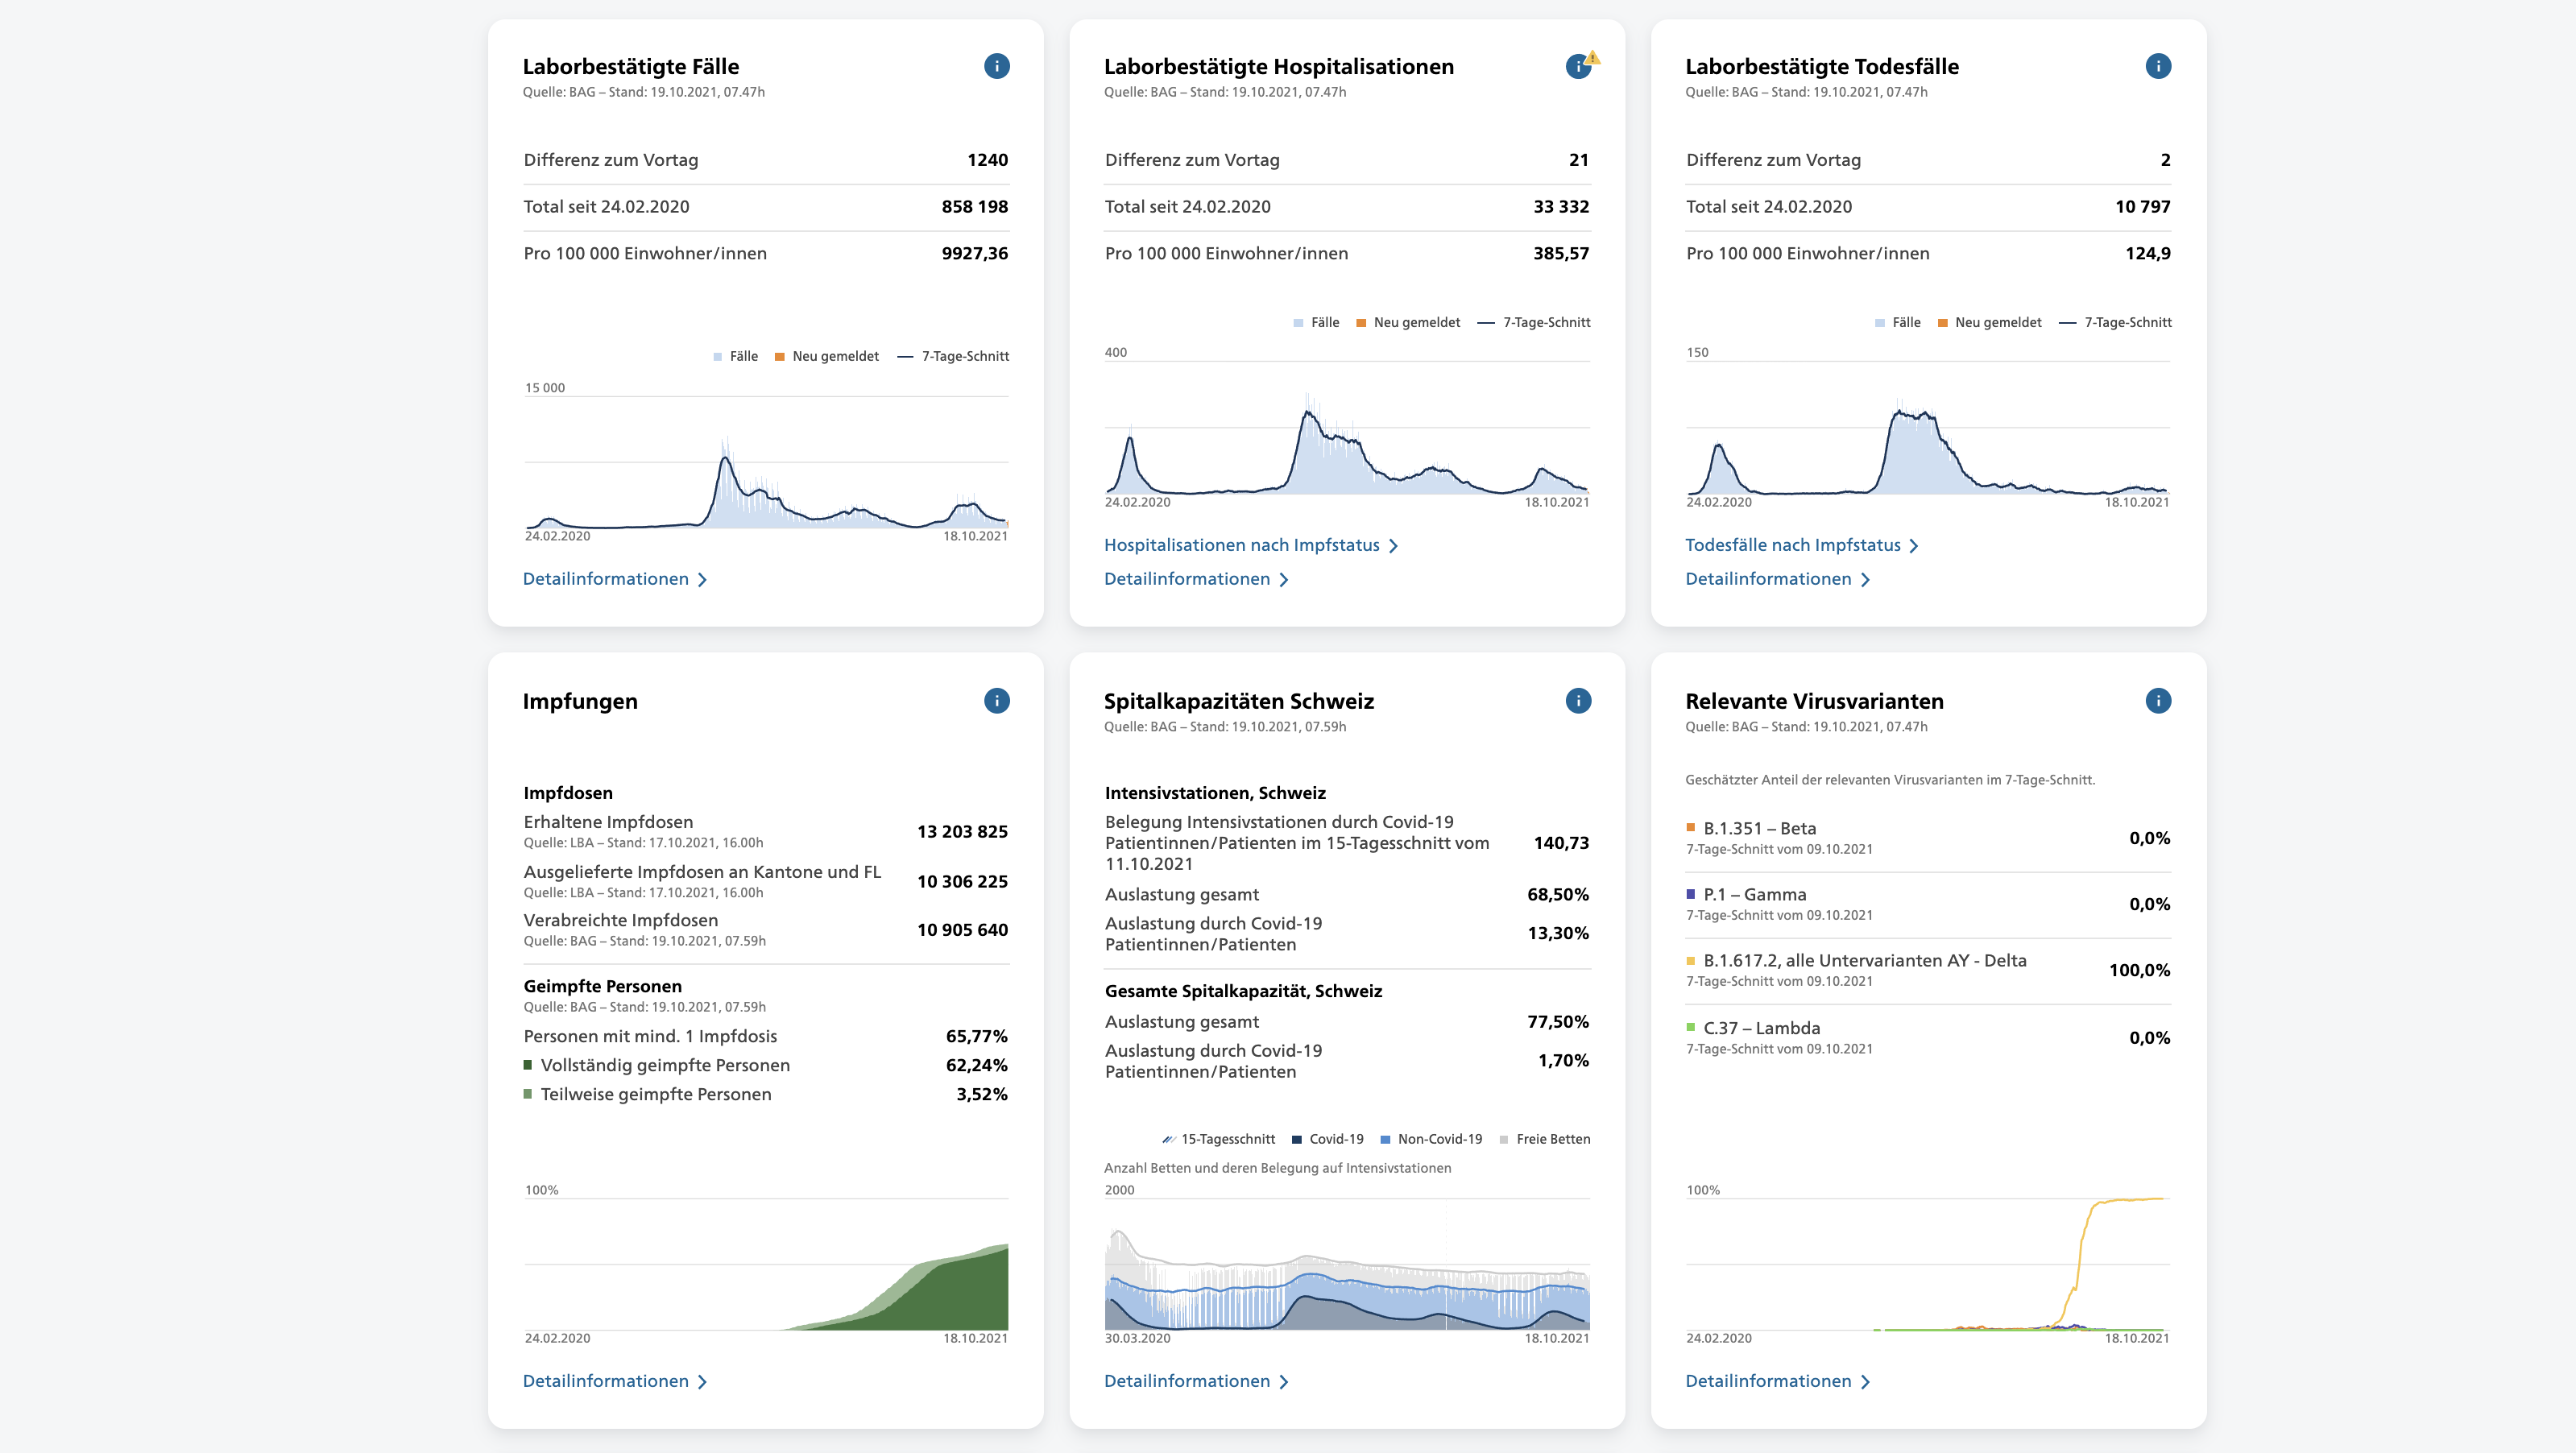Screen dimensions: 2576x1453
Task: Toggle 'Freie Betten' legend in Spitalkapazitäten chart
Action: [1545, 1139]
